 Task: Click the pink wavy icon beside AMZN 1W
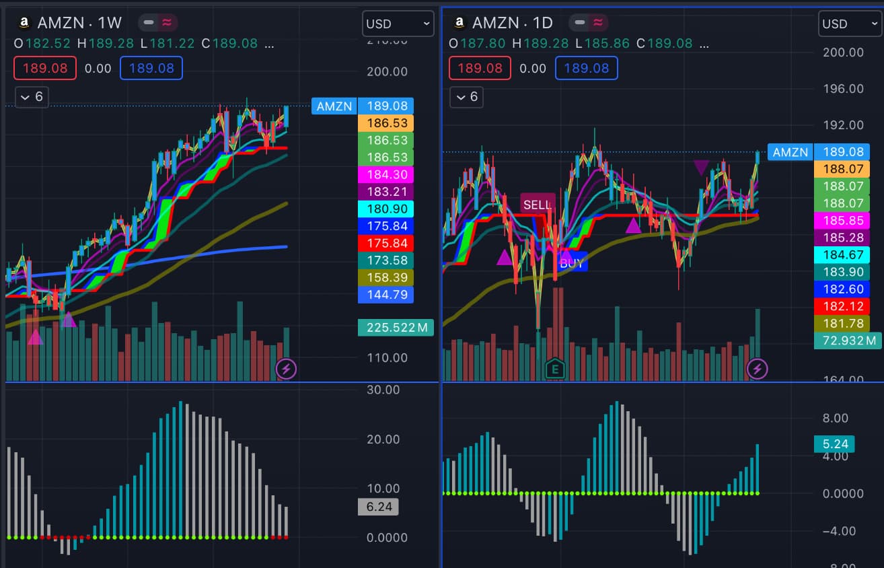[x=166, y=23]
